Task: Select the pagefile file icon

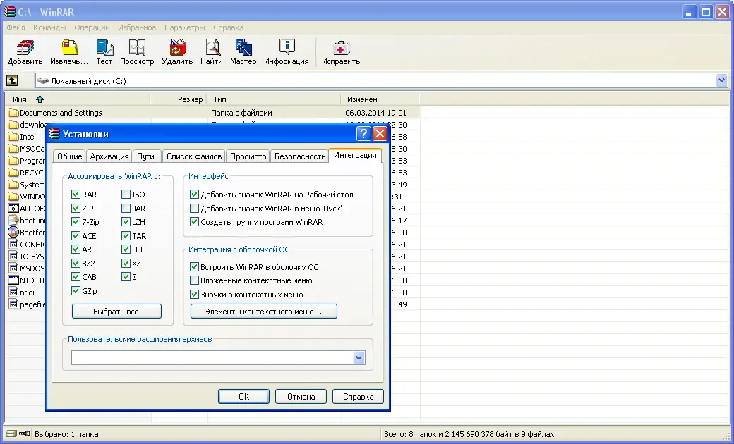Action: point(13,304)
